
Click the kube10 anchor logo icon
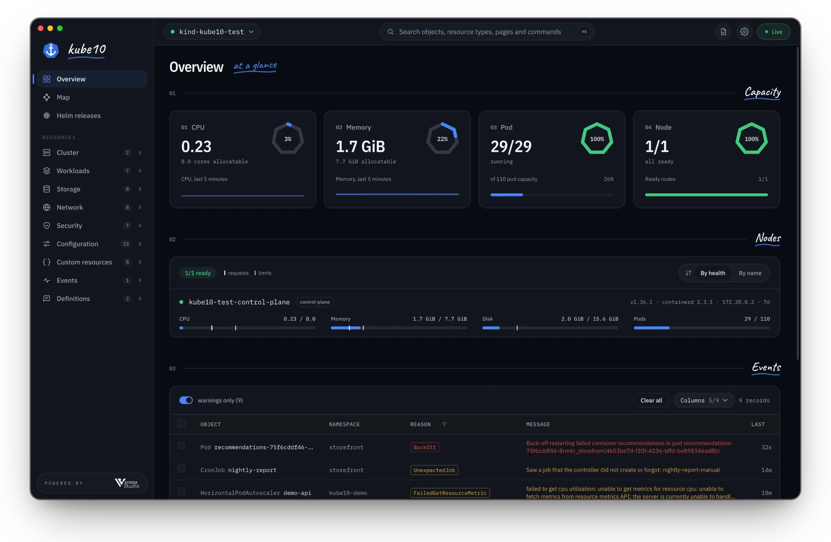[51, 50]
